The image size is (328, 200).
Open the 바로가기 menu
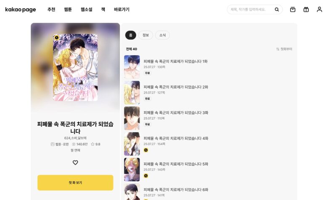point(122,9)
